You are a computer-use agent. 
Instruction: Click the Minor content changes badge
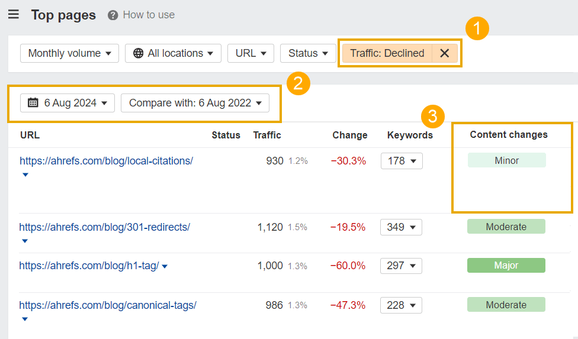click(x=507, y=160)
